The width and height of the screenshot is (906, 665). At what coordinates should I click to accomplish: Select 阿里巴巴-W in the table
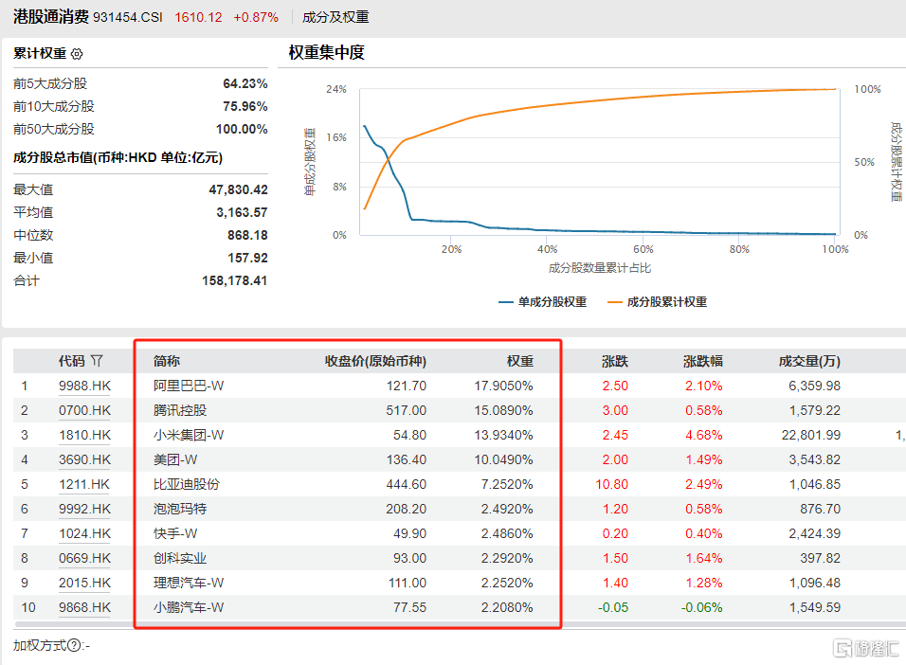pyautogui.click(x=189, y=386)
